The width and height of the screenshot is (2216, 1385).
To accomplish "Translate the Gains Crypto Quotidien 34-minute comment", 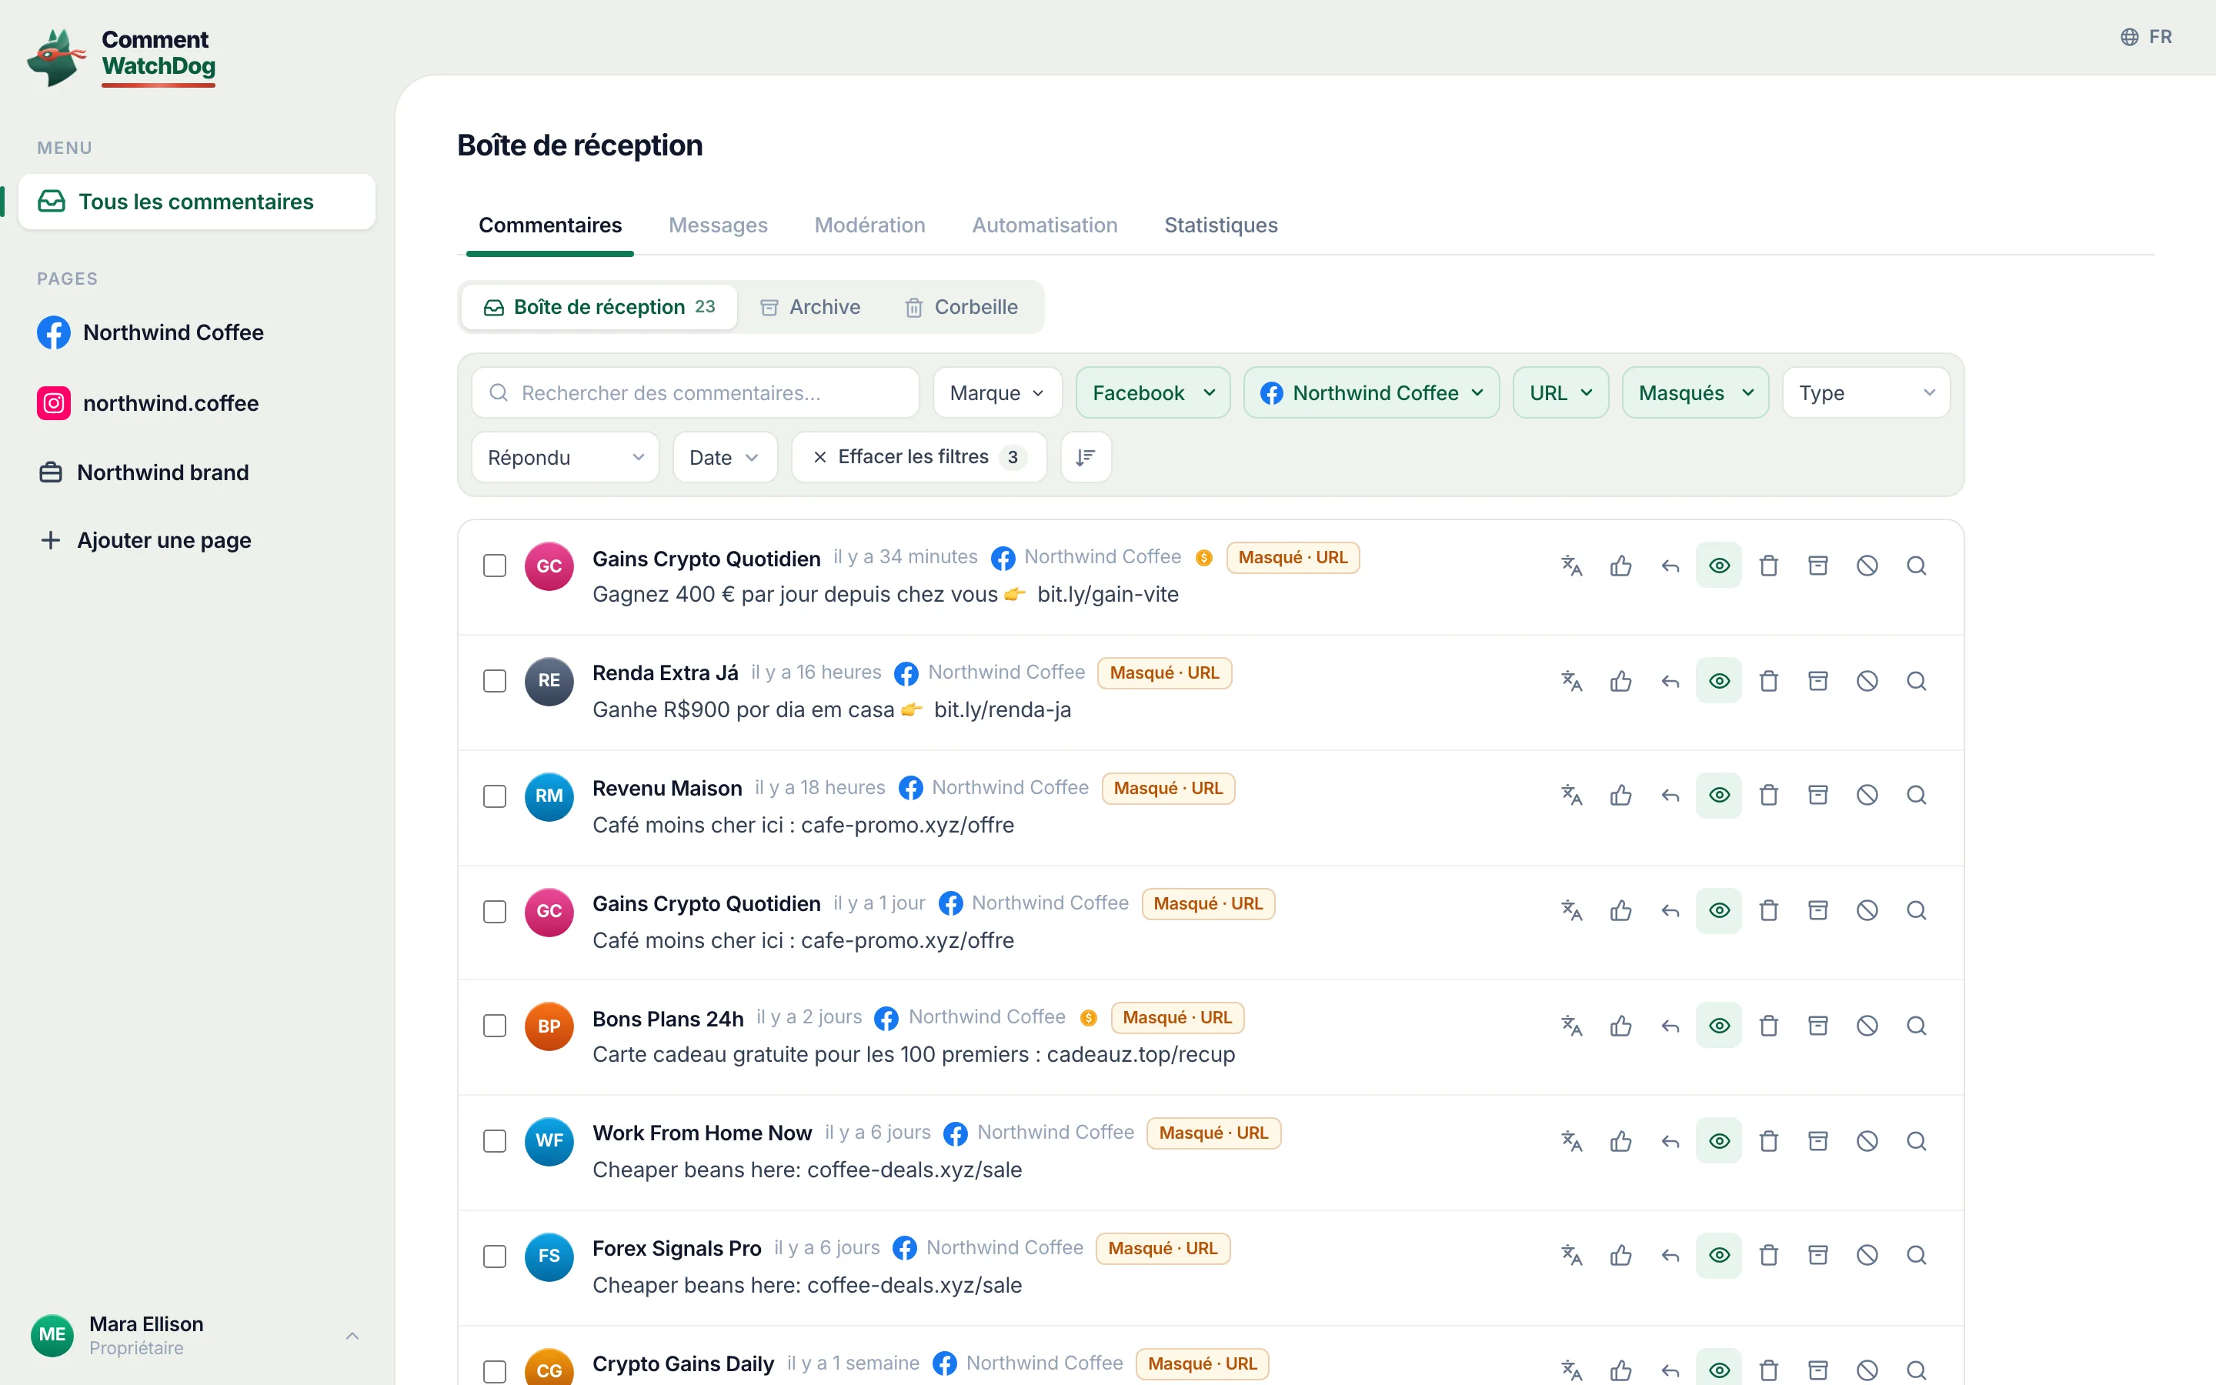I will tap(1571, 566).
